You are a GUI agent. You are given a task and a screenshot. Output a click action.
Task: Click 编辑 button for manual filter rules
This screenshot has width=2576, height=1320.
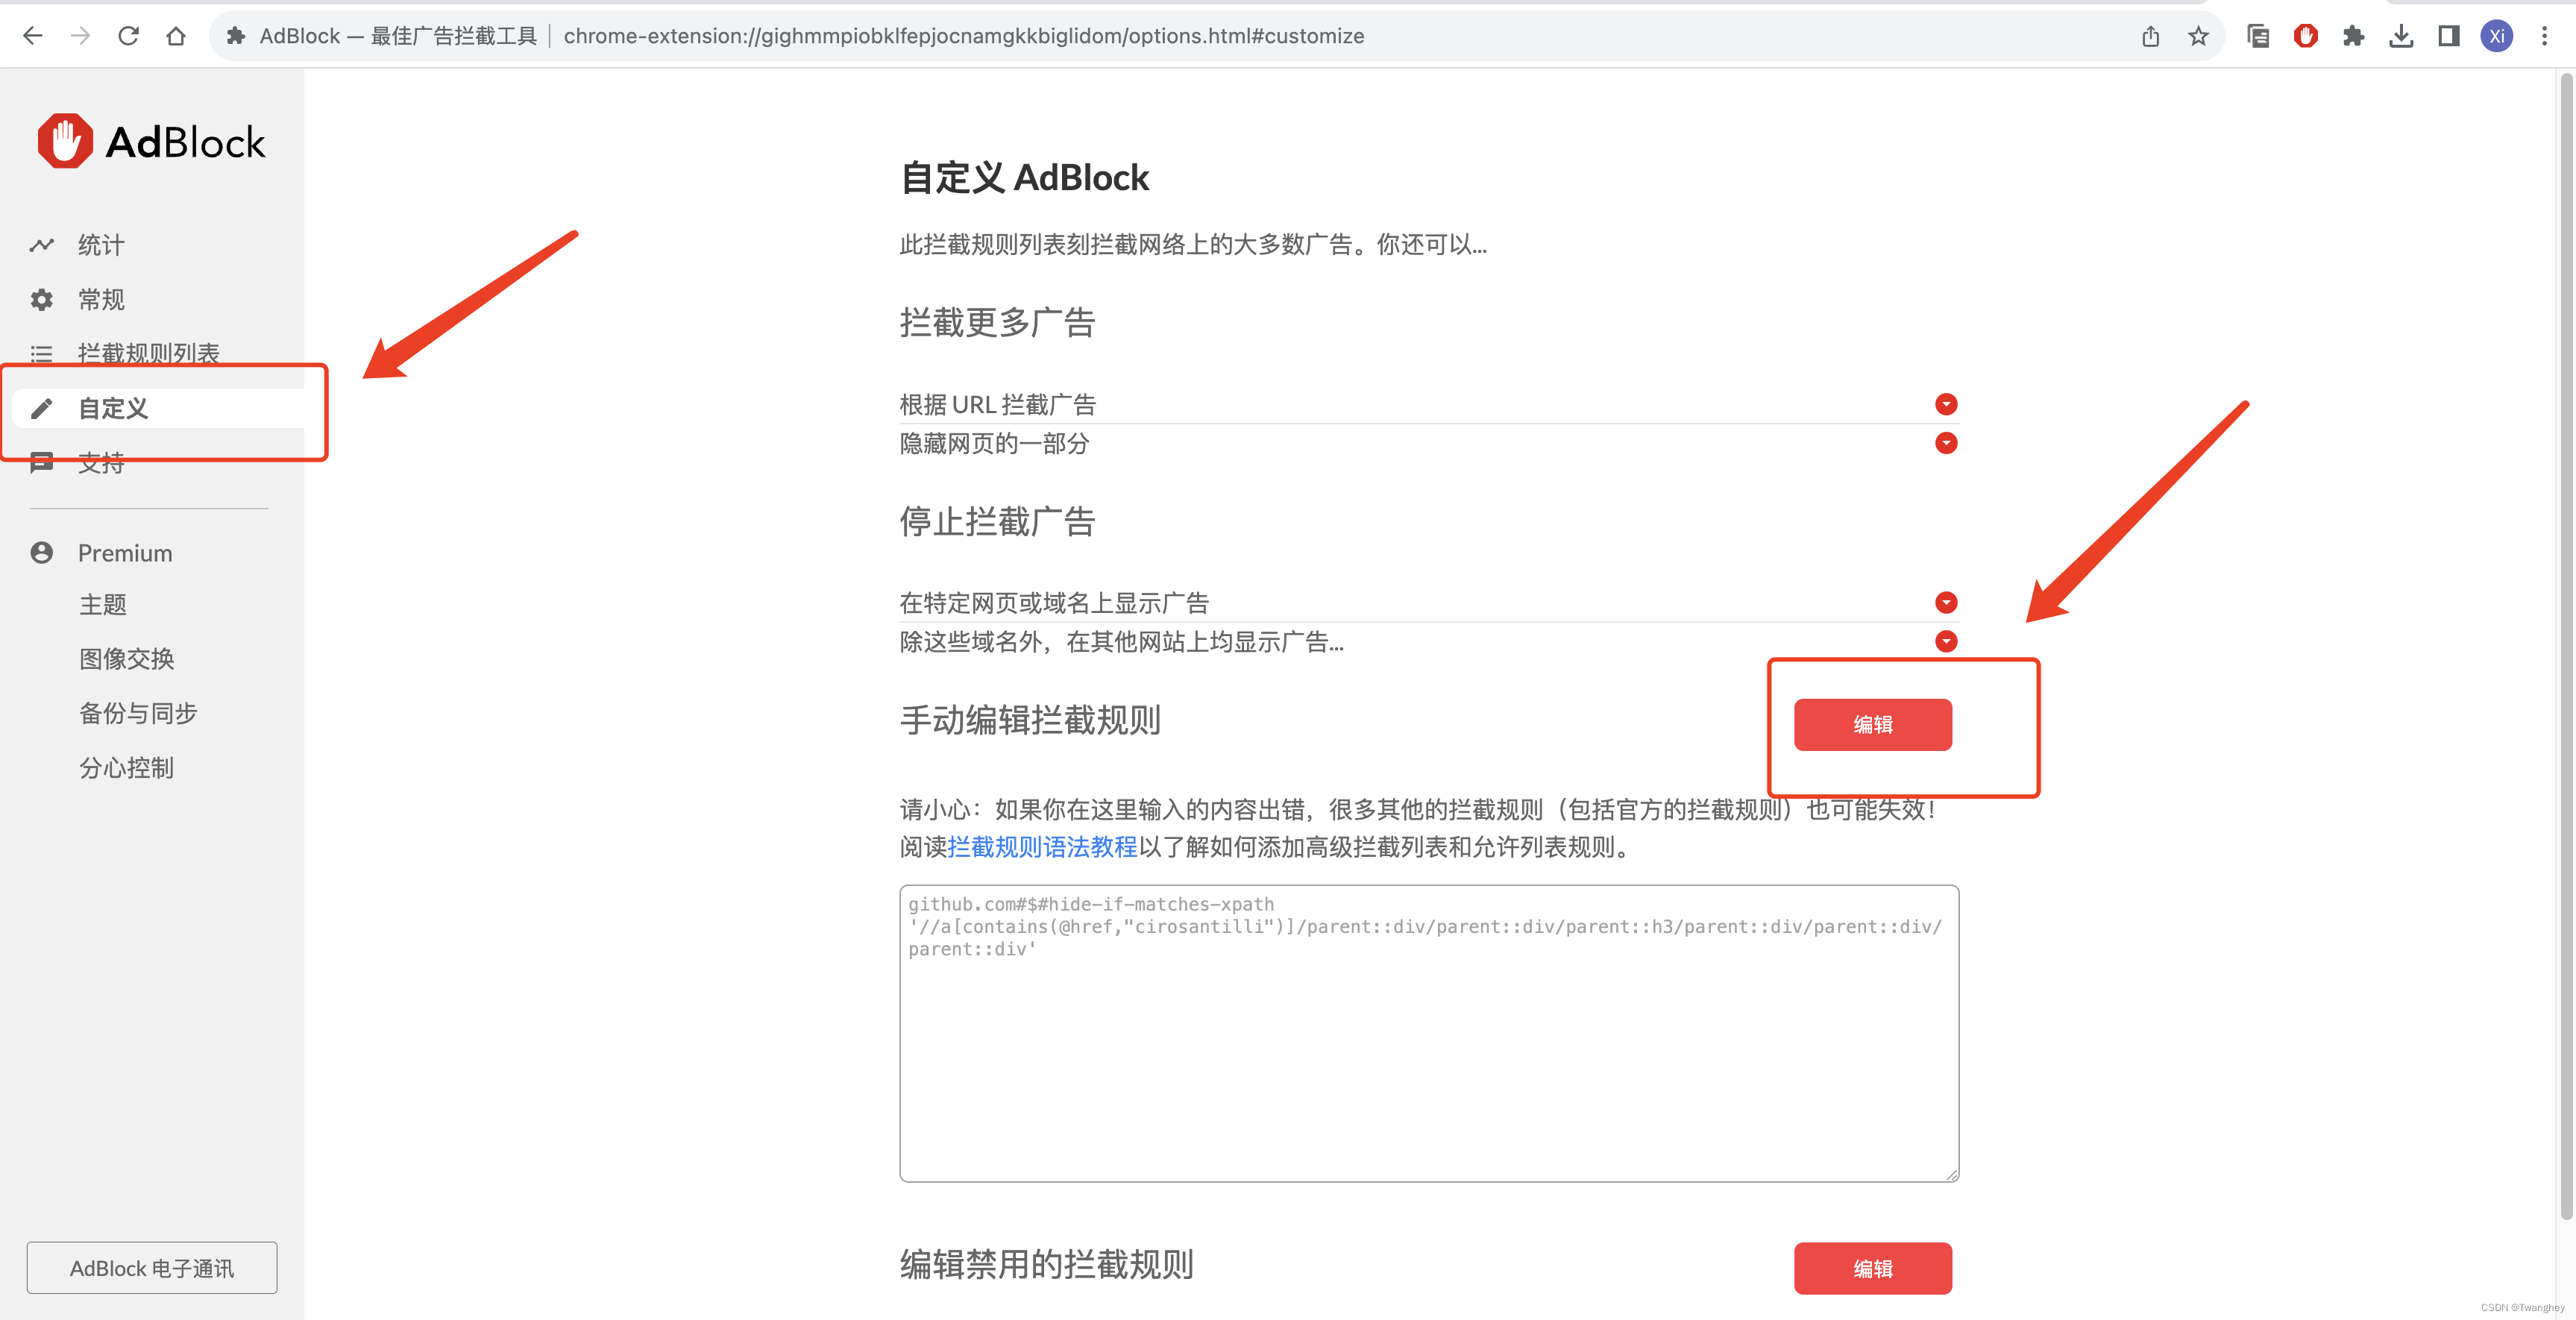click(x=1872, y=724)
